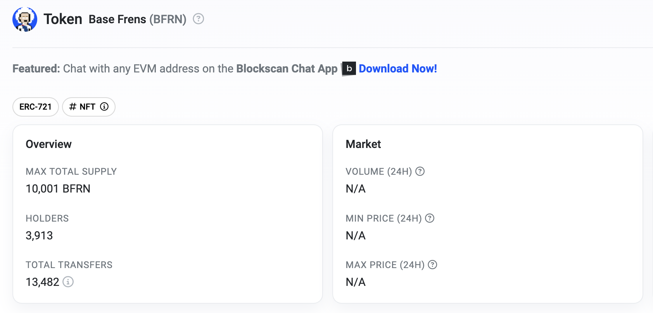Image resolution: width=653 pixels, height=313 pixels.
Task: Click the 3,913 holders count
Action: pos(39,235)
